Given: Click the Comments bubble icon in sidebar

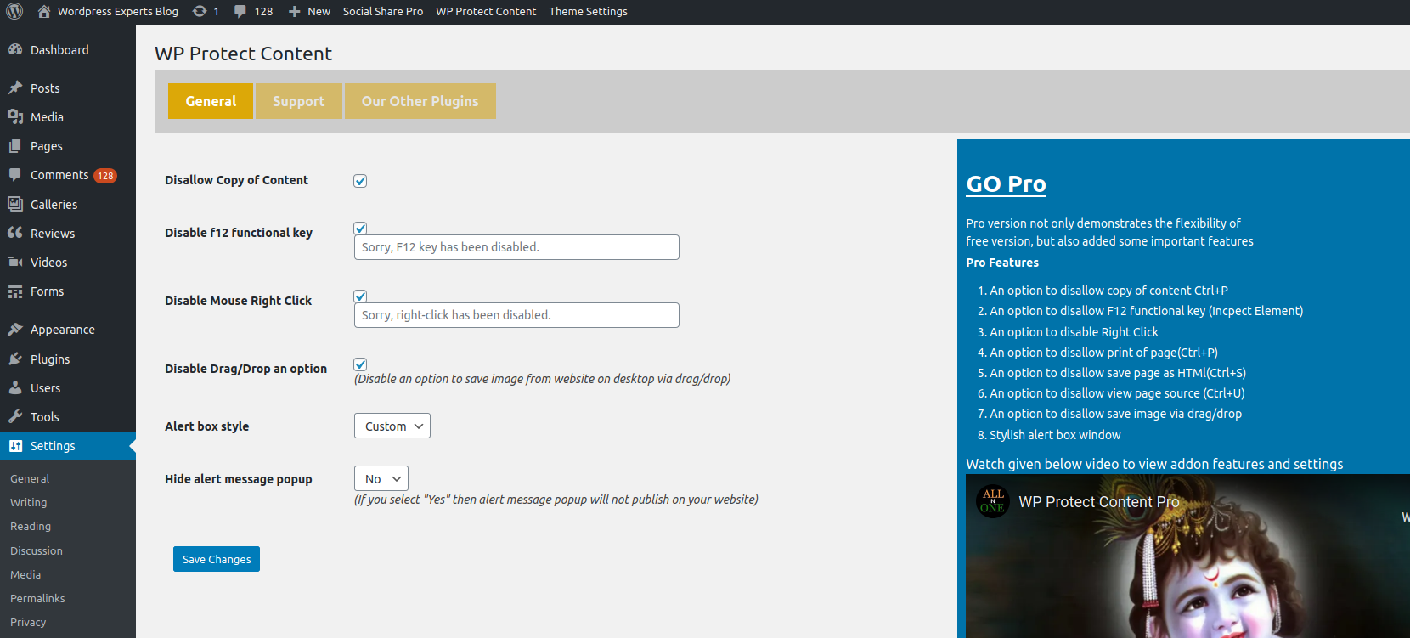Looking at the screenshot, I should click(x=15, y=174).
